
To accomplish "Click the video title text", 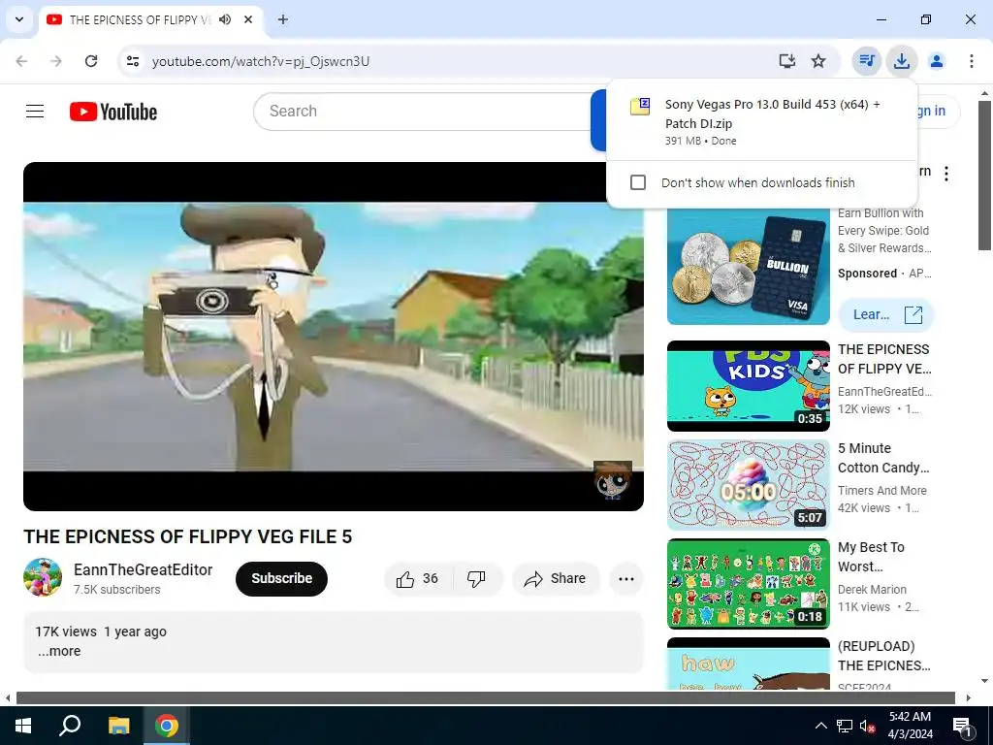I will pos(187,536).
